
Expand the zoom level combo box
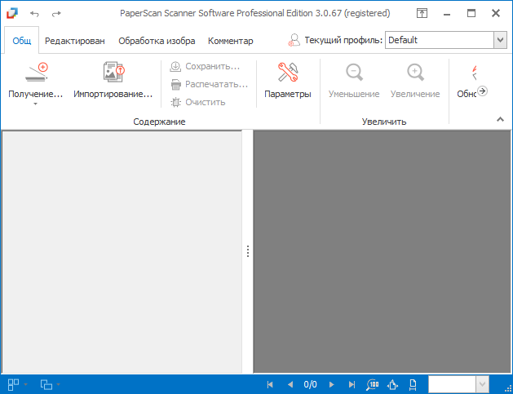click(x=481, y=384)
